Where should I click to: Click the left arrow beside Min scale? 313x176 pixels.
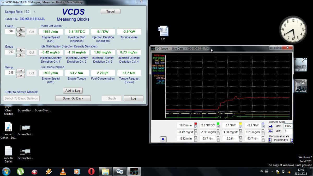click(270, 131)
